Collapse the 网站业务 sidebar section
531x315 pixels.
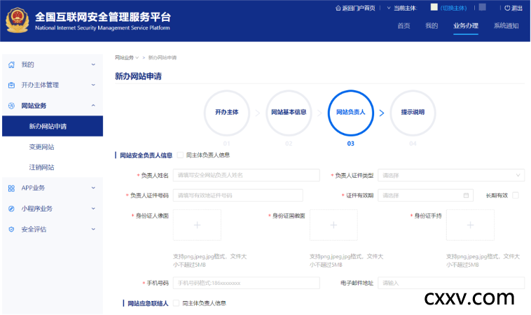tap(93, 106)
